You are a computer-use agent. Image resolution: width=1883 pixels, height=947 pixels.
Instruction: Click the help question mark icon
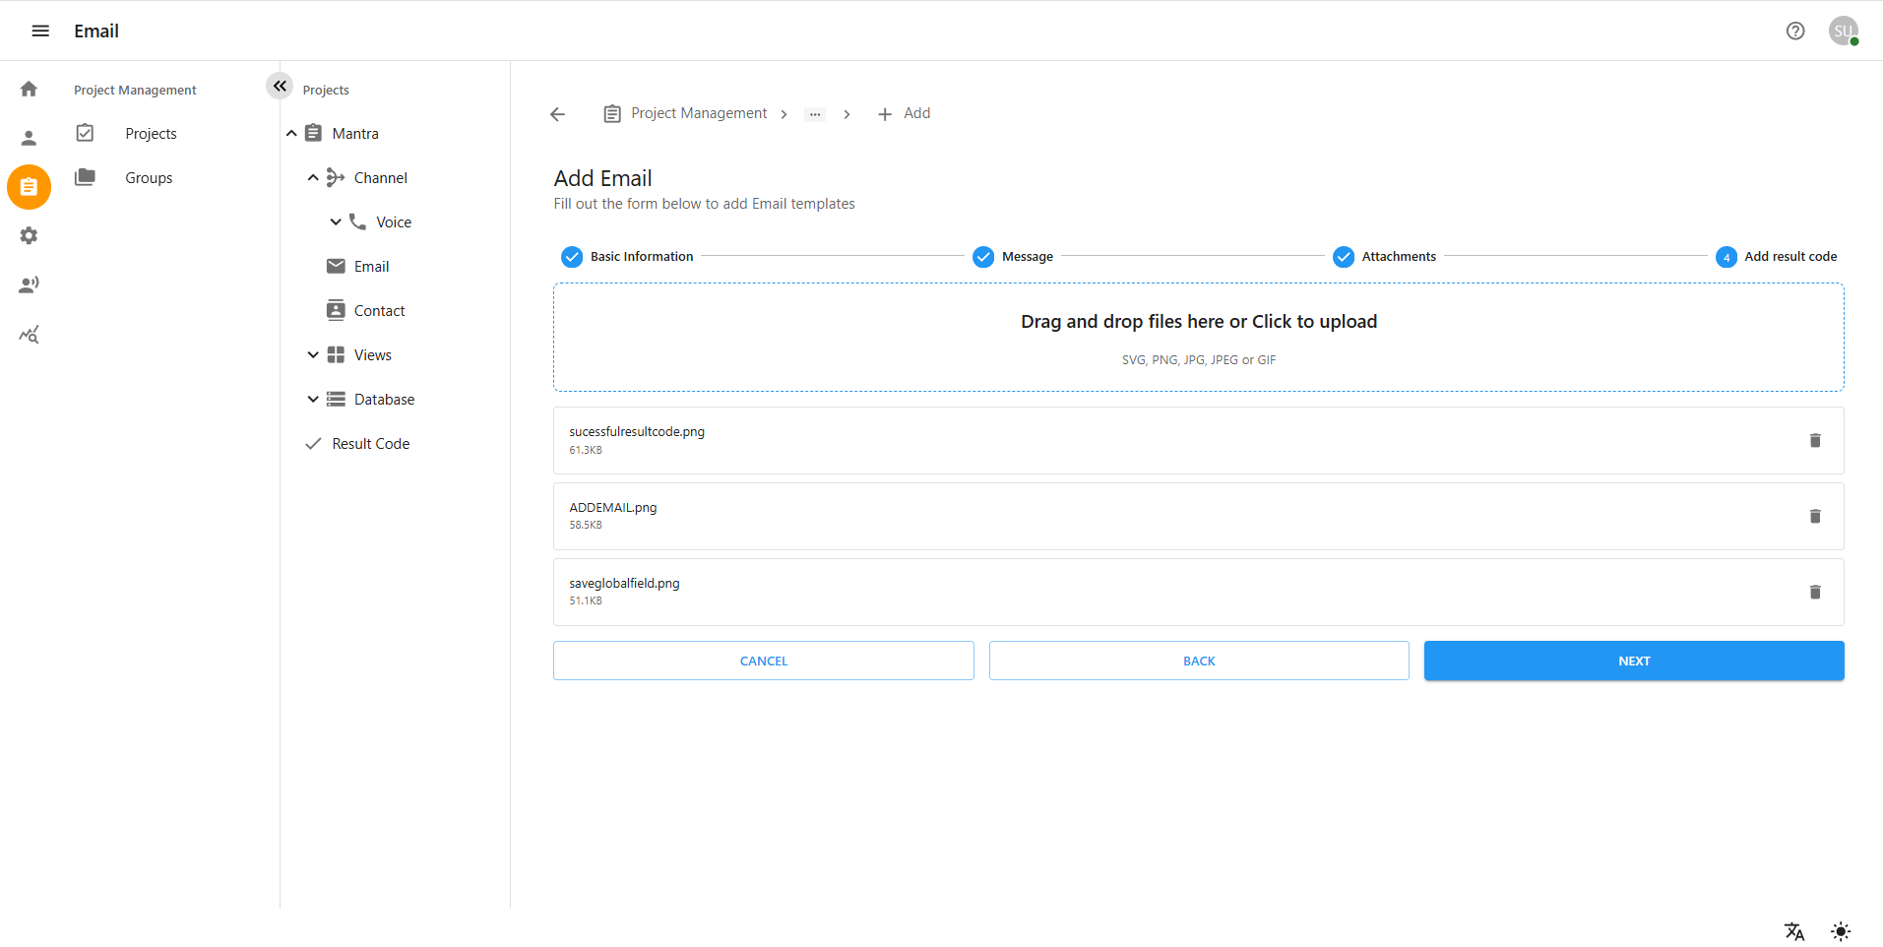coord(1794,31)
